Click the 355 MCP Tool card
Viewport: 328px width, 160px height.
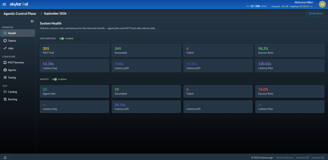[74, 50]
